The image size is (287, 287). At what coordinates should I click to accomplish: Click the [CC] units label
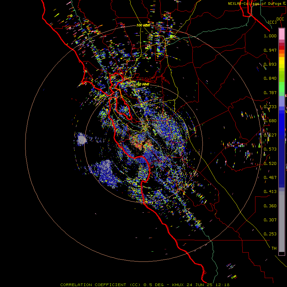272,22
